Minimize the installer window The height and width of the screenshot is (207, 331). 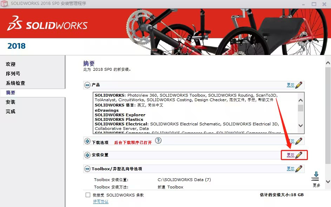click(303, 4)
